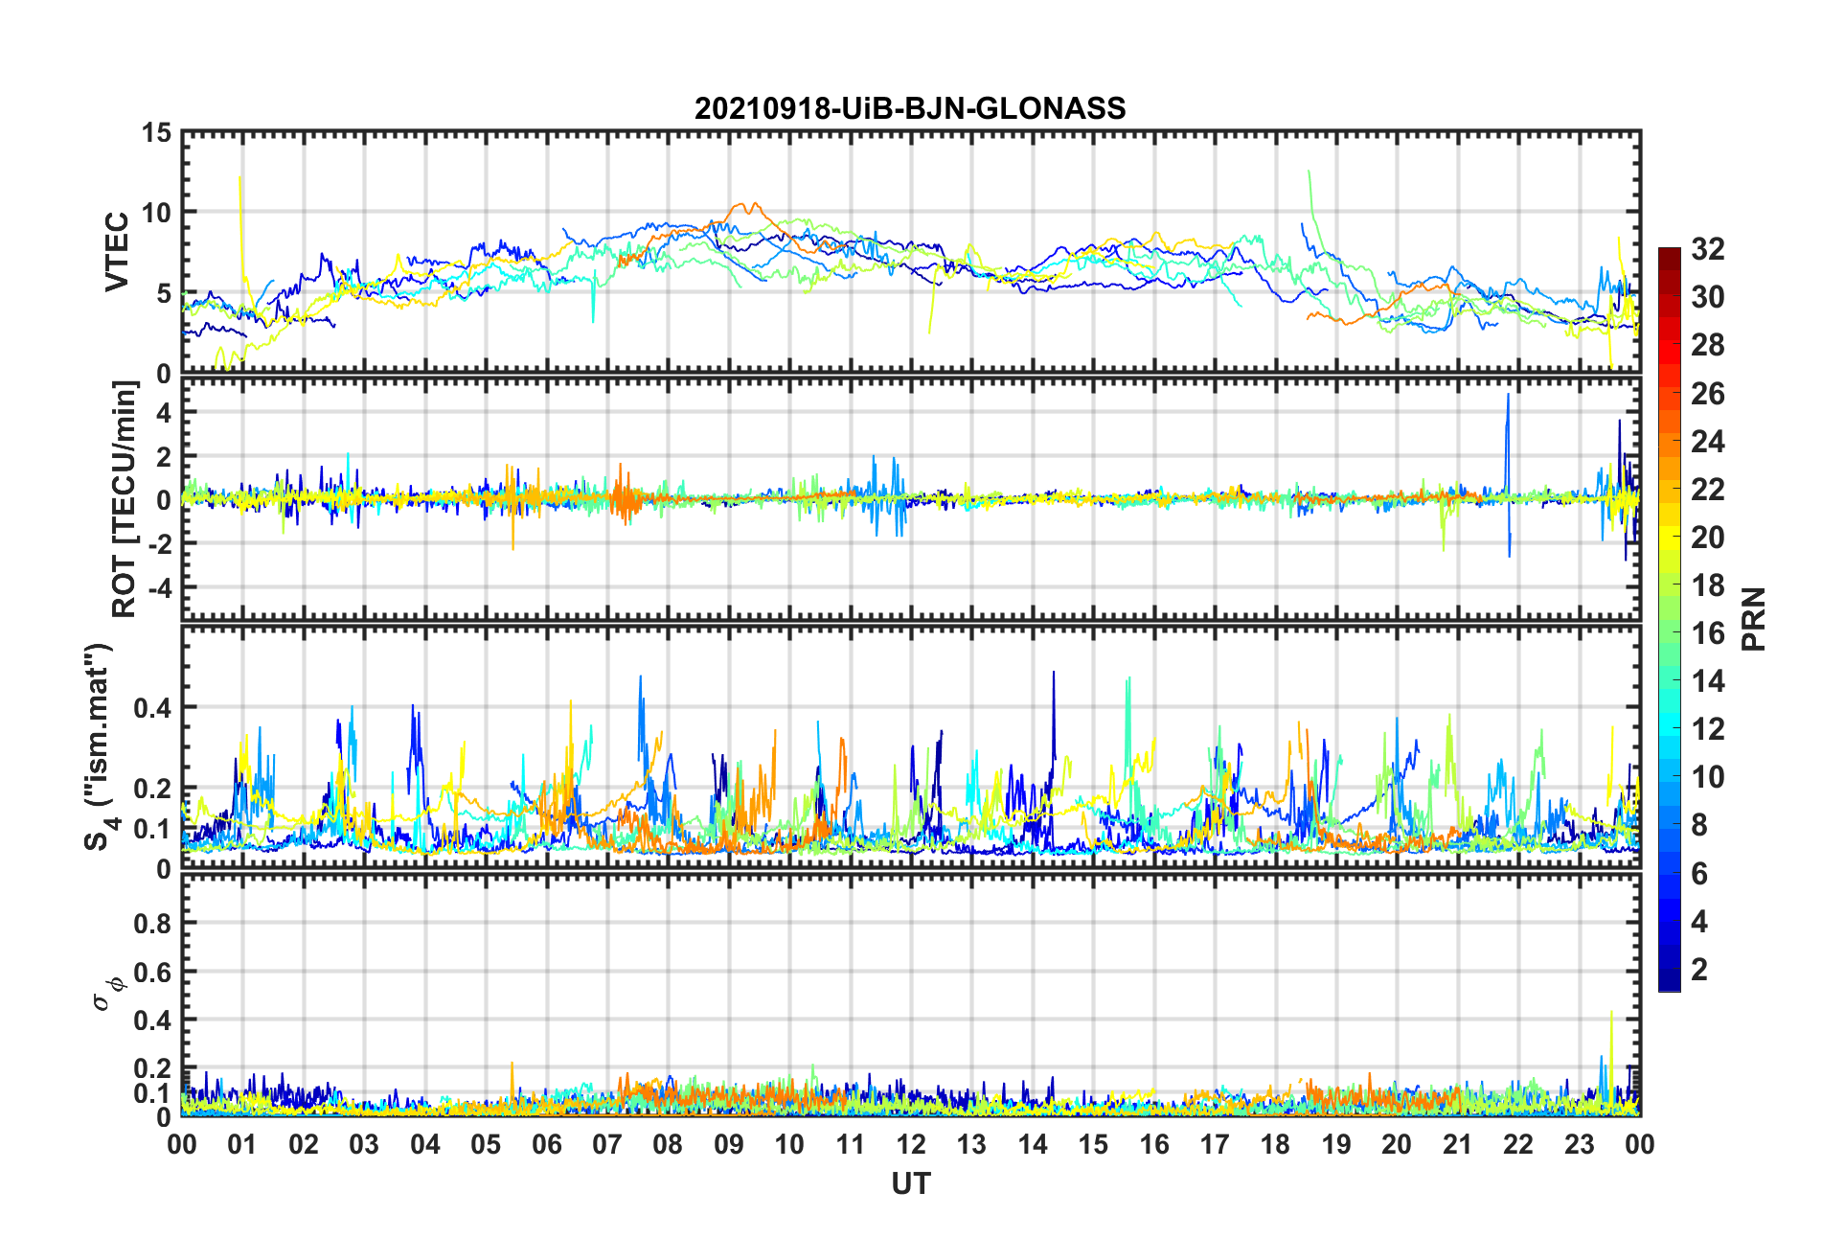1822x1238 pixels.
Task: Click hour tick "11" on the UT axis
Action: [x=851, y=1144]
